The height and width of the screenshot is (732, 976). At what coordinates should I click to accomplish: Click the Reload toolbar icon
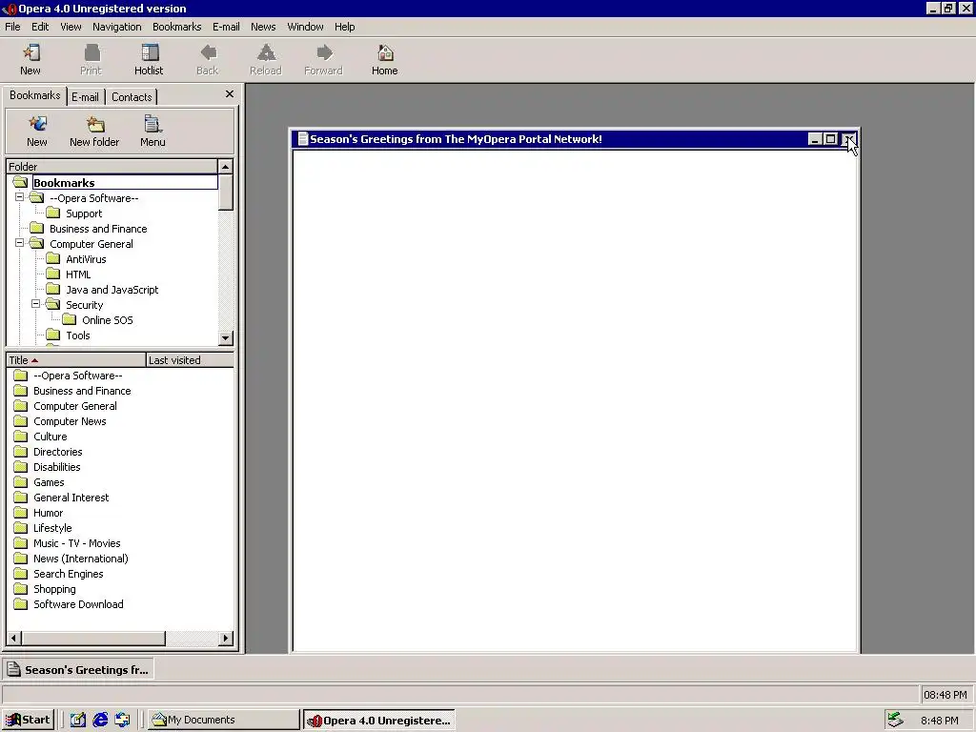(266, 53)
